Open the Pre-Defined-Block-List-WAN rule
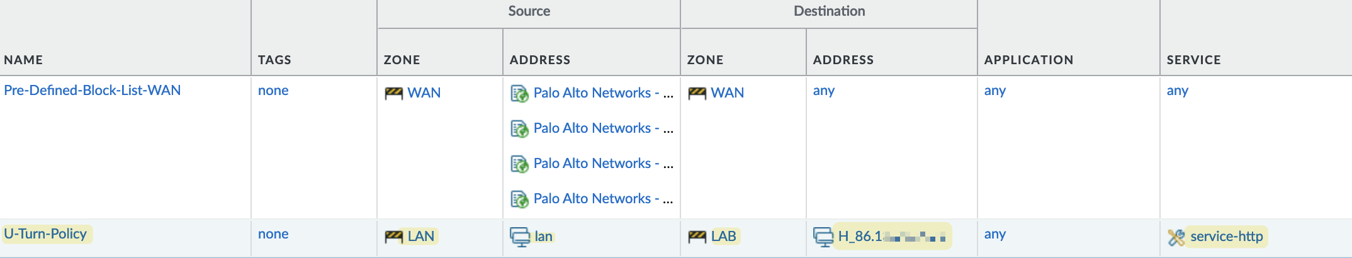 pyautogui.click(x=92, y=90)
